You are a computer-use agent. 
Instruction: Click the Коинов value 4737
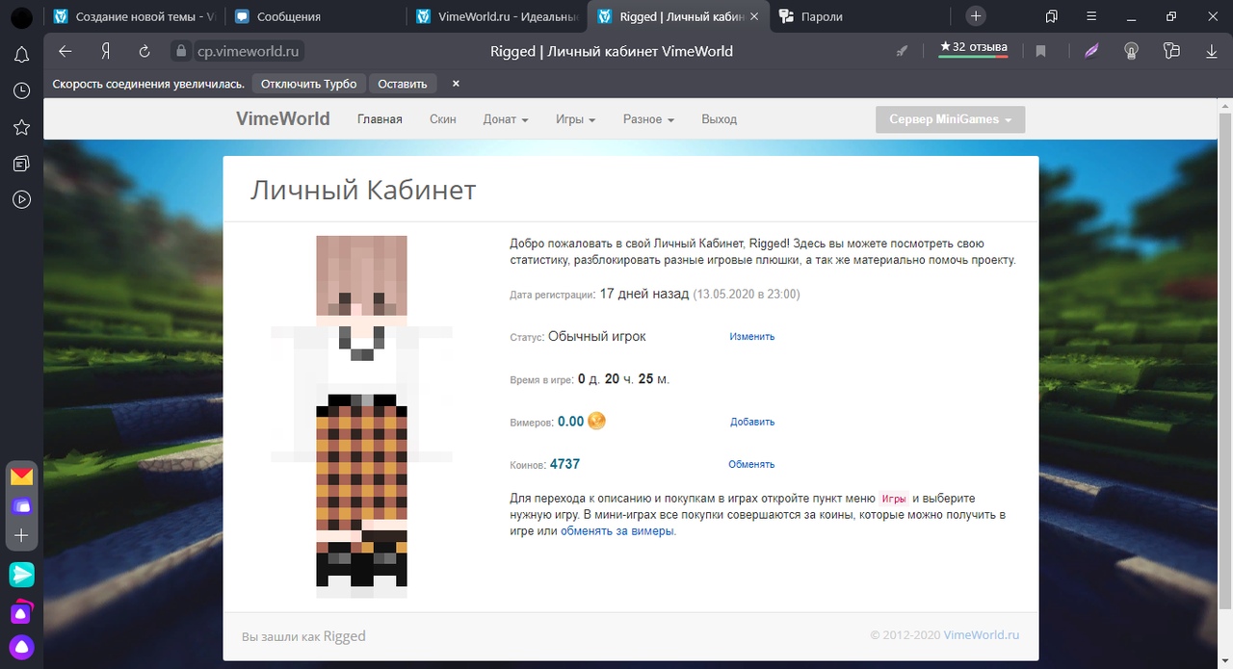[x=564, y=464]
